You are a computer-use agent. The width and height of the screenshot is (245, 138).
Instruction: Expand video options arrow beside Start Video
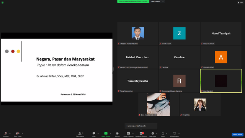click(22, 133)
